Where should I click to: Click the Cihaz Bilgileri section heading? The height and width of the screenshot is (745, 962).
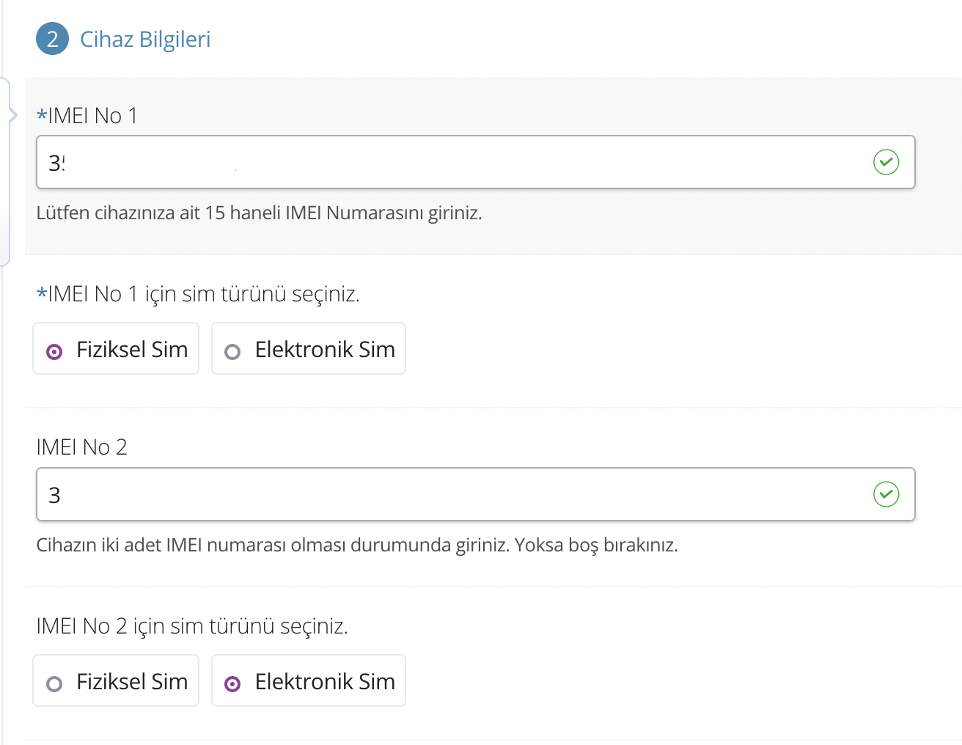pos(145,40)
